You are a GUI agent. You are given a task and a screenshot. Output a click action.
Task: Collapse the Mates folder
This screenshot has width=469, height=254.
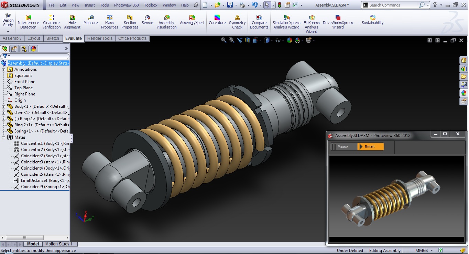[x=4, y=137]
